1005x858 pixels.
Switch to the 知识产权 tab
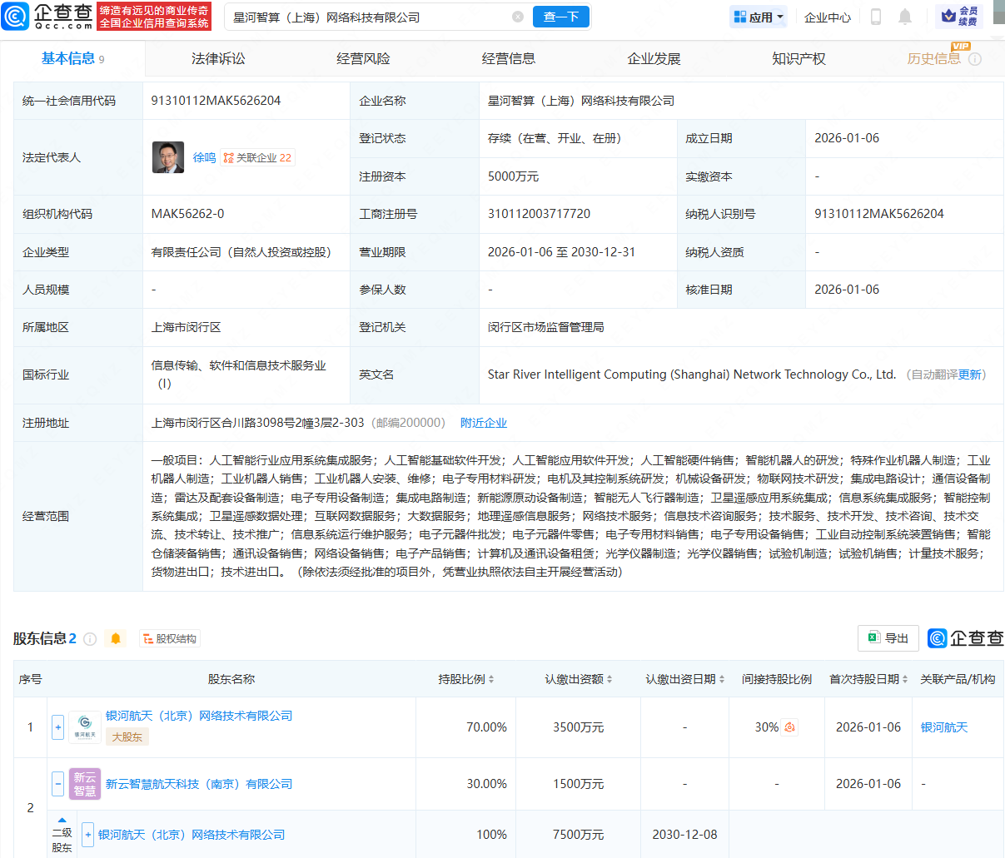tap(799, 59)
